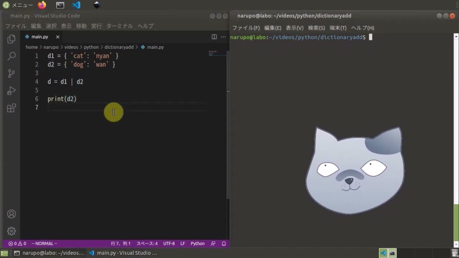Open the Source Control panel
The height and width of the screenshot is (258, 459).
click(x=11, y=73)
